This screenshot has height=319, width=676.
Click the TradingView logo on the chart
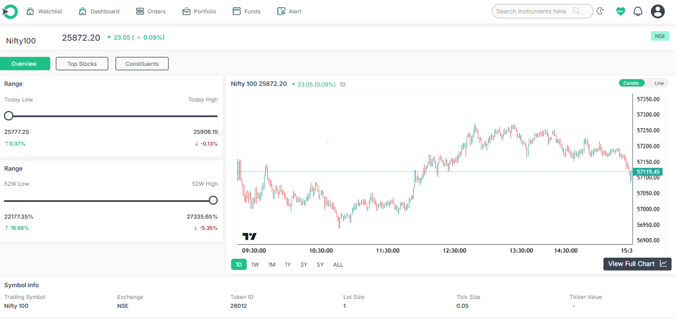pos(250,236)
